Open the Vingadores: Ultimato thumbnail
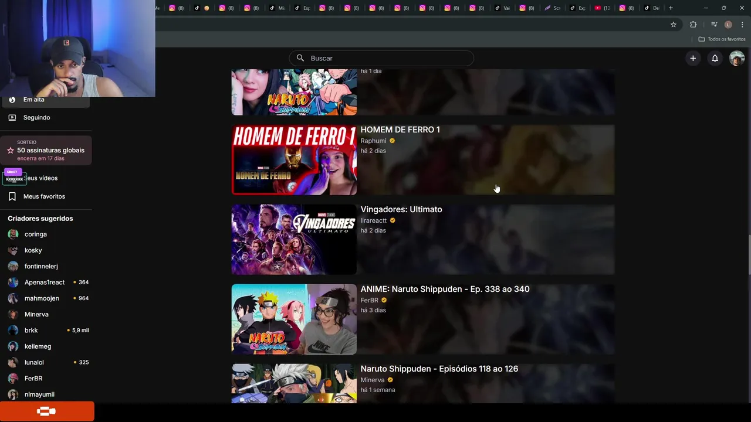Viewport: 751px width, 422px height. [294, 239]
